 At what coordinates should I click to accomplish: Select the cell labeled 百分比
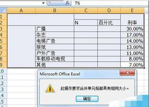click(x=109, y=23)
